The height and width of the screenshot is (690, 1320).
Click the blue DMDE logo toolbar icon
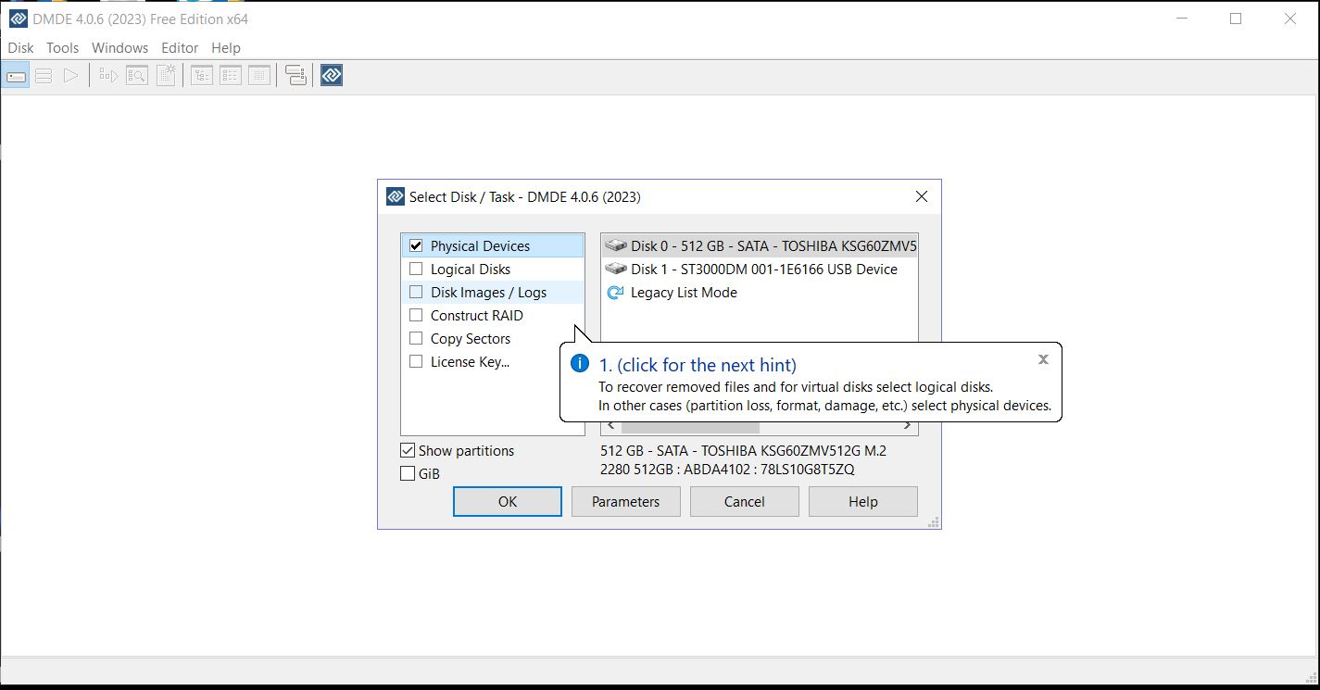click(332, 76)
